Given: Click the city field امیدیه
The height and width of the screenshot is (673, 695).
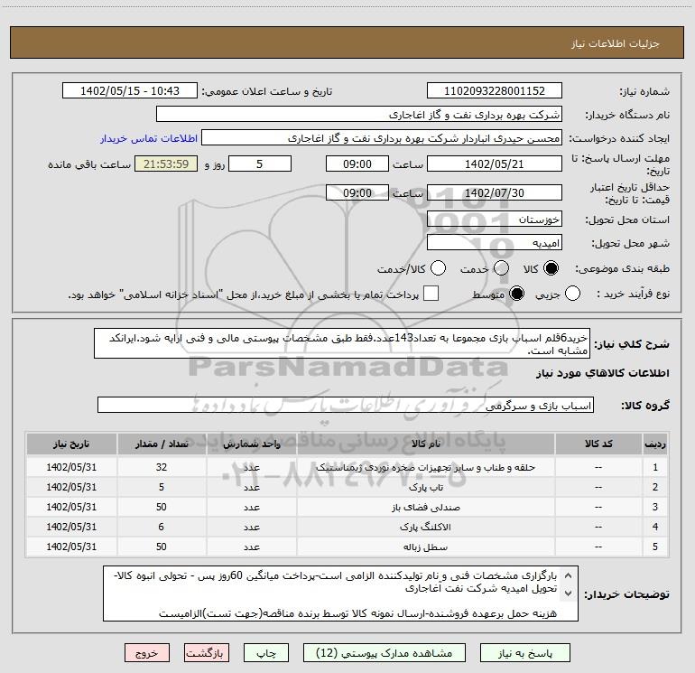Looking at the screenshot, I should click(x=495, y=242).
